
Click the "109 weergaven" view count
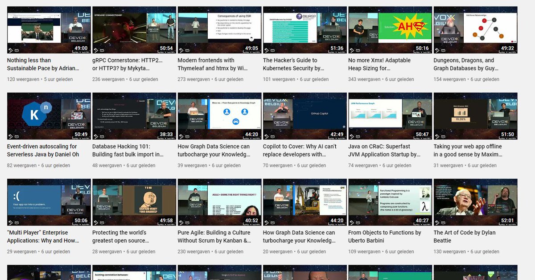click(x=365, y=251)
